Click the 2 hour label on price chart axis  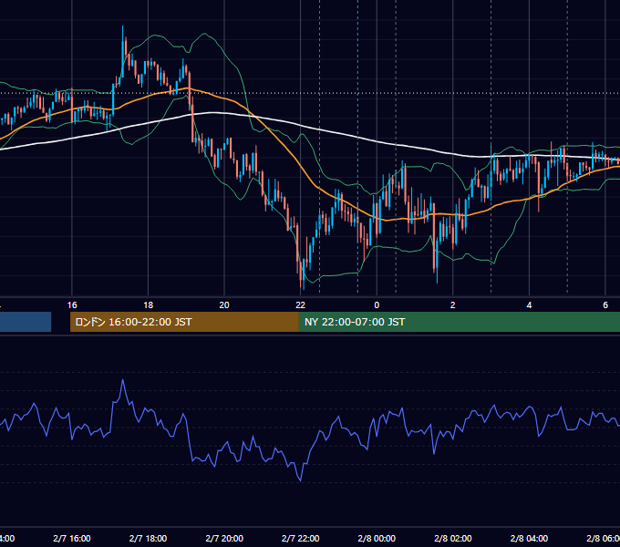point(453,305)
